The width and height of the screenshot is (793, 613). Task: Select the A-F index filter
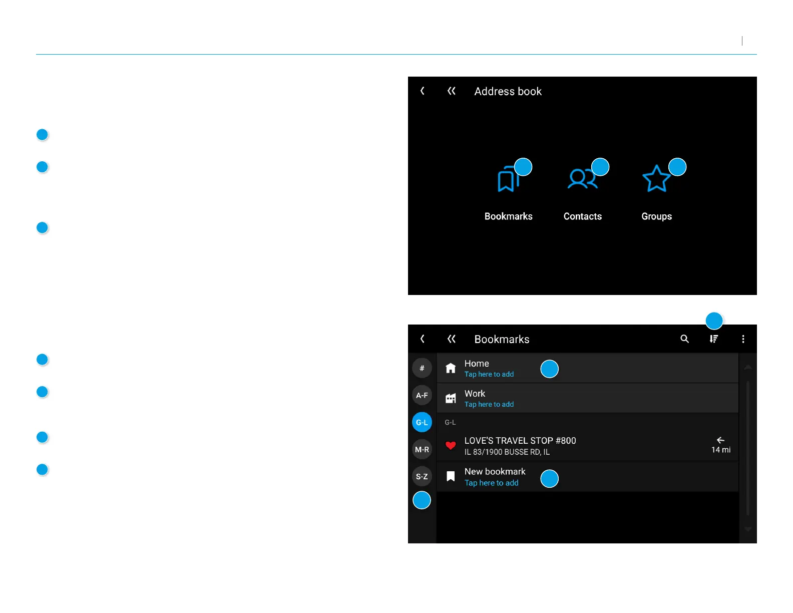coord(422,395)
